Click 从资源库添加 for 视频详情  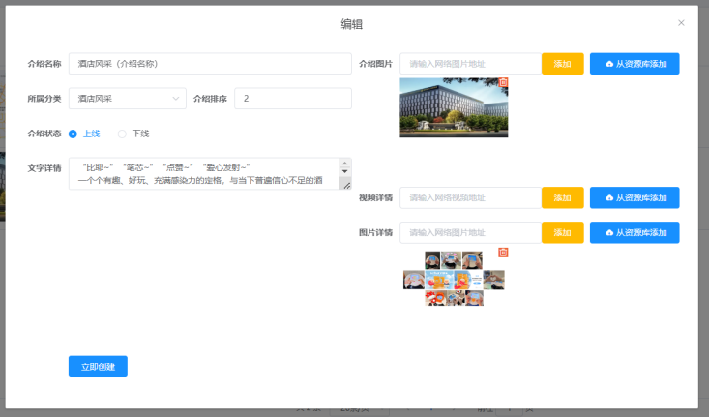coord(635,197)
